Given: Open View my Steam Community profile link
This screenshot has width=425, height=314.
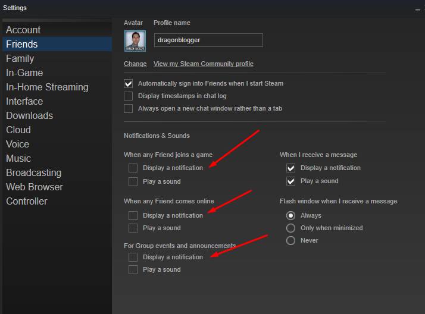Looking at the screenshot, I should [x=204, y=64].
